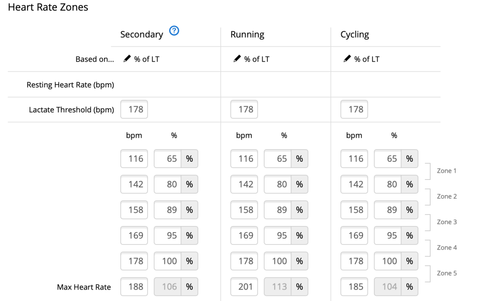Click Cycling 158 bpm zone field
Viewport: 489px width, 301px height.
click(x=354, y=210)
